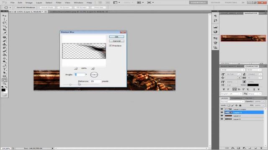Switch to the Navigator tab
The height and width of the screenshot is (150, 268).
(x=251, y=13)
